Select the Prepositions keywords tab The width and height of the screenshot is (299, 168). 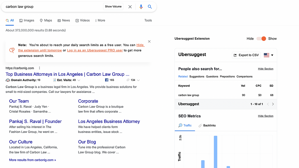pyautogui.click(x=227, y=76)
